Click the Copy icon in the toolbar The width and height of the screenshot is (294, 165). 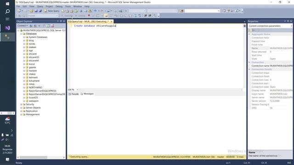pyautogui.click(x=85, y=11)
